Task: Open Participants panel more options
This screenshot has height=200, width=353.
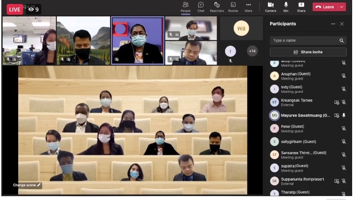Action: [333, 24]
